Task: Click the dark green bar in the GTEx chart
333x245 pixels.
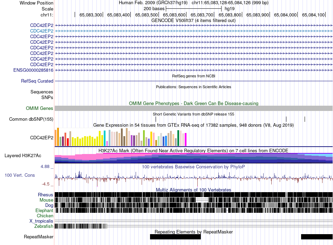Action: tap(178, 138)
